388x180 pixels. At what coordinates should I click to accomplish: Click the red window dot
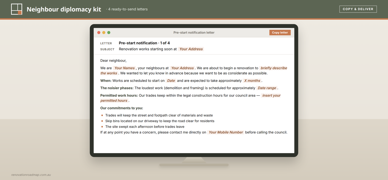(99, 32)
